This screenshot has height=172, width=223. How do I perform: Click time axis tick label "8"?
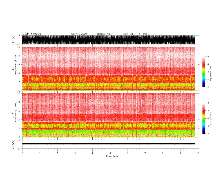pyautogui.click(x=163, y=153)
